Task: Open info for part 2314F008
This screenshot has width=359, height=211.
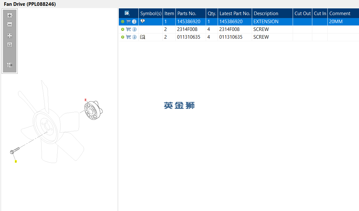Action: pyautogui.click(x=134, y=29)
